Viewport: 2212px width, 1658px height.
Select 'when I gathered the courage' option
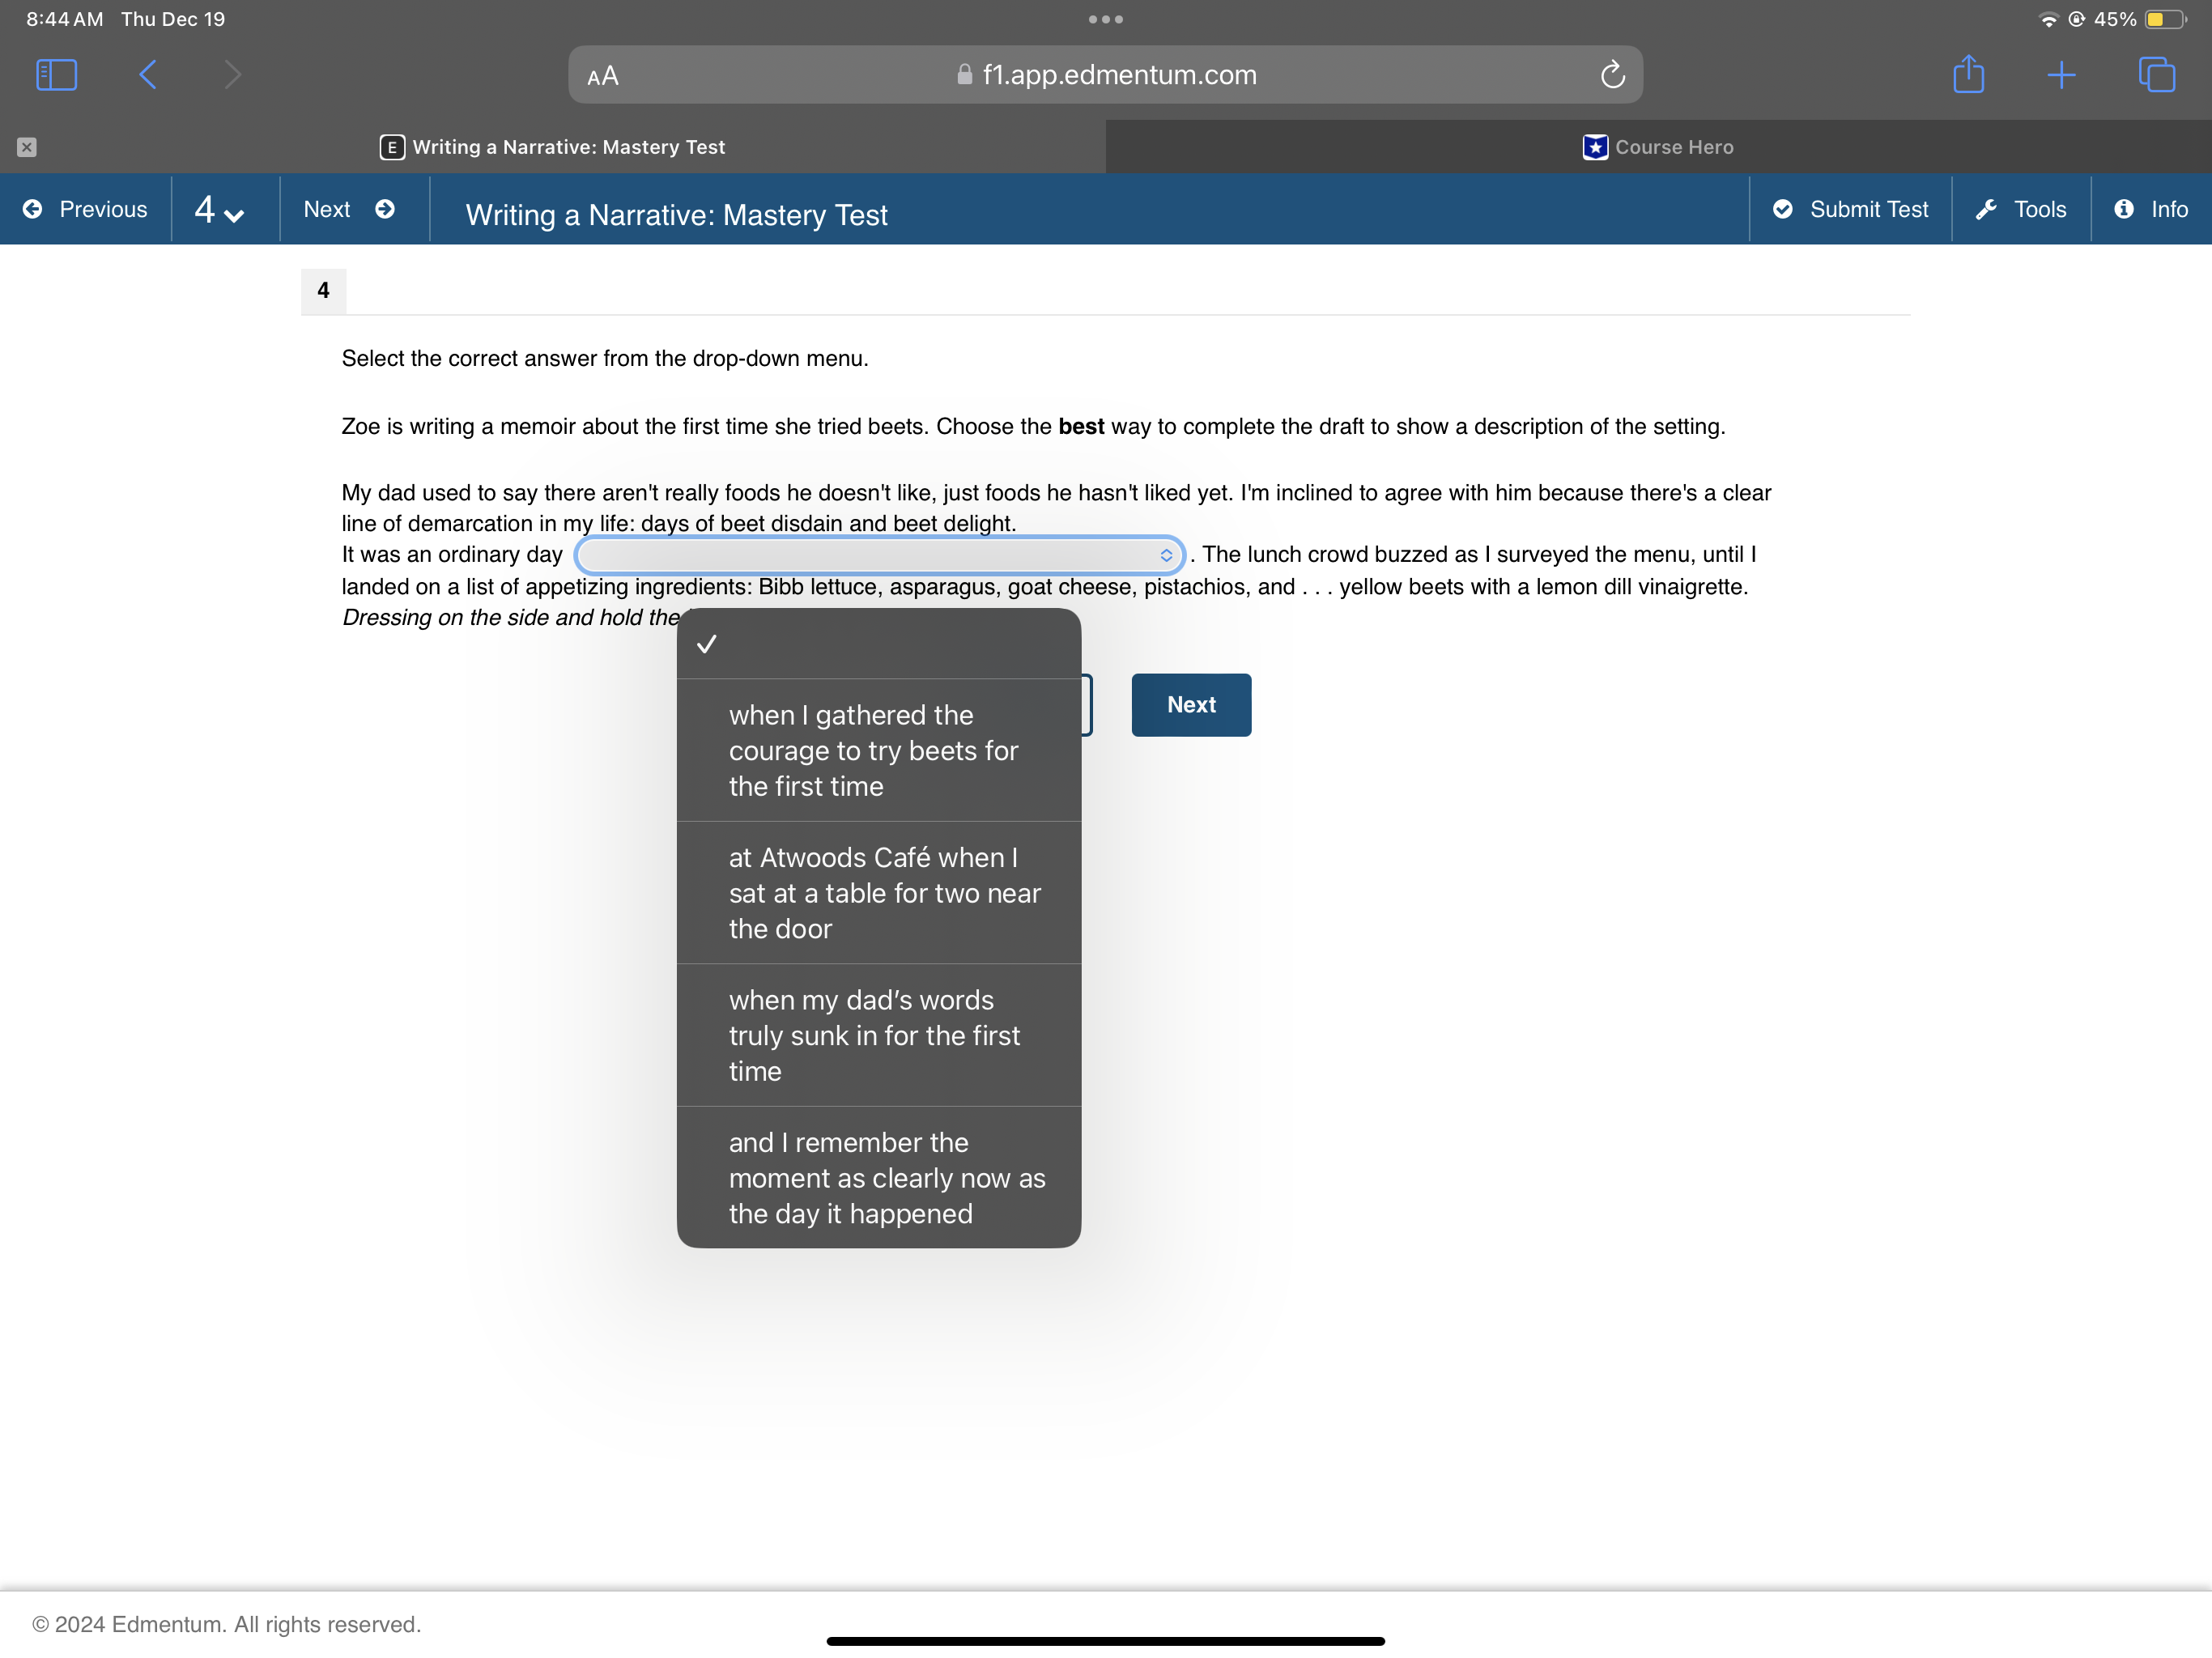coord(878,750)
